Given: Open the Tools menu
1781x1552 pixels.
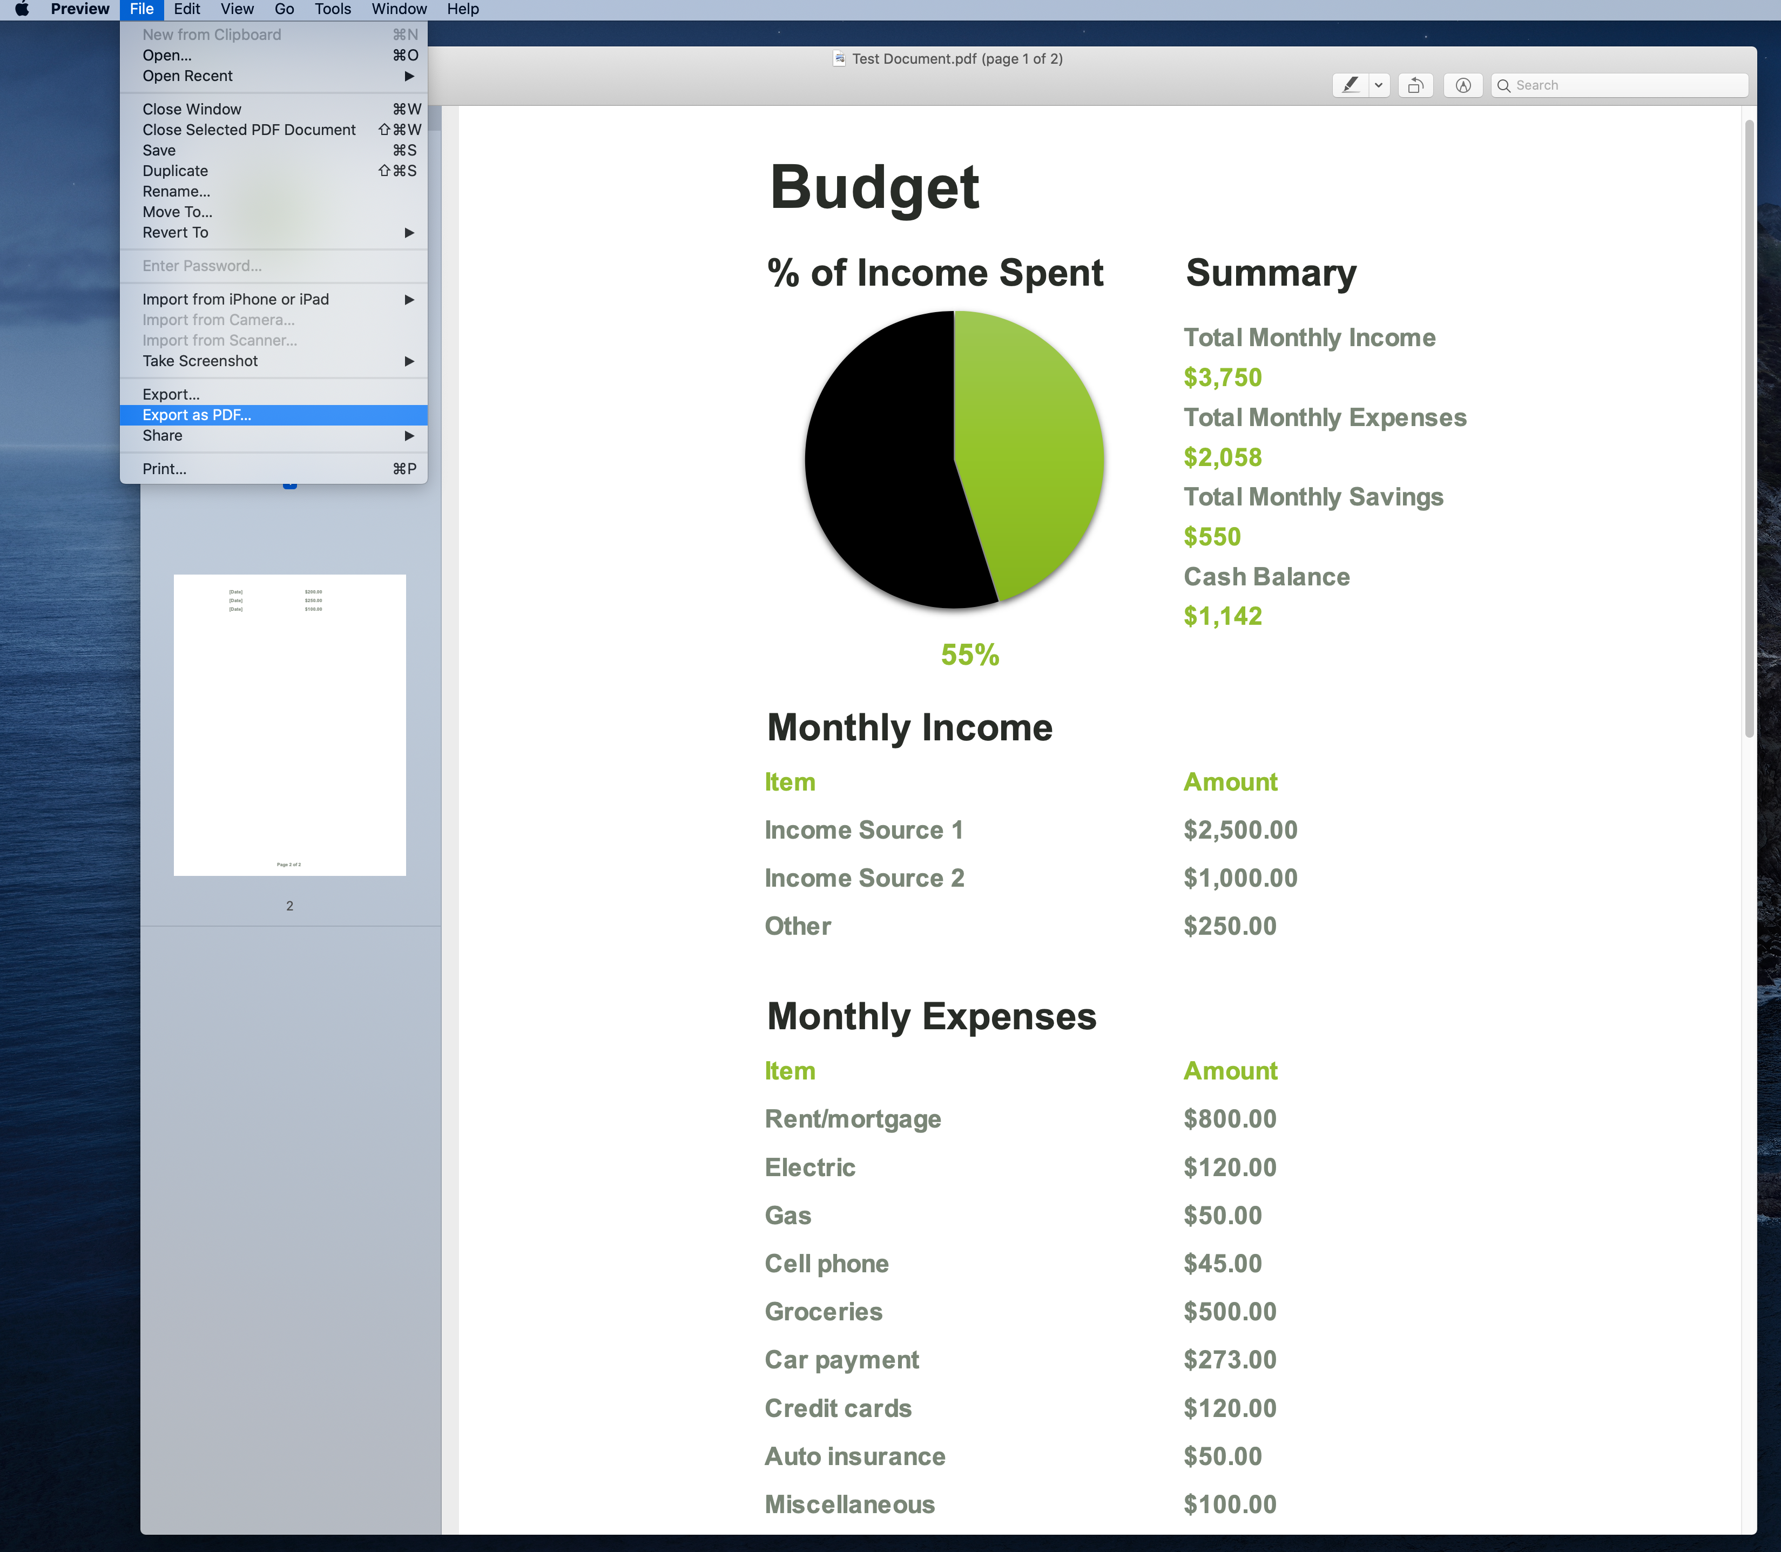Looking at the screenshot, I should pos(333,10).
